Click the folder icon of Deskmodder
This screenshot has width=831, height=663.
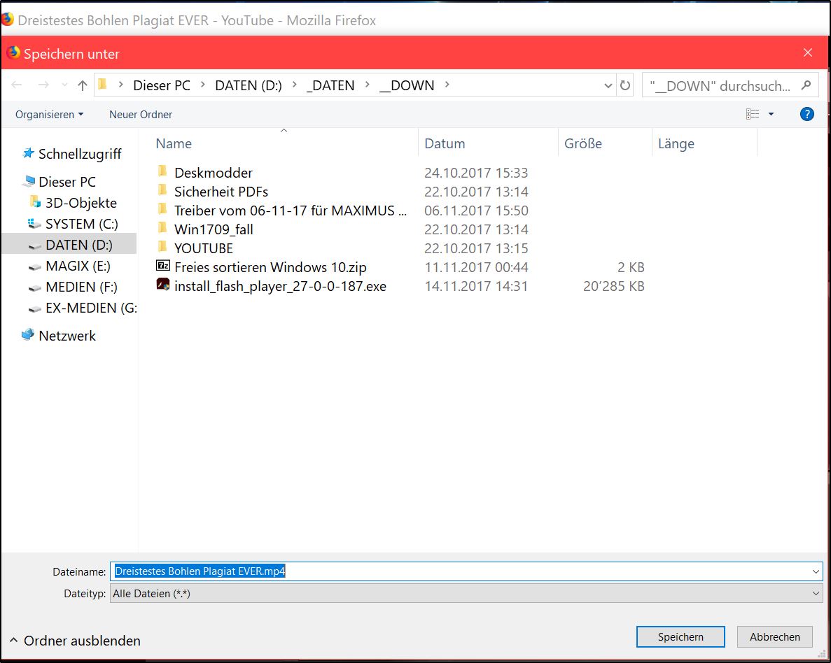162,171
